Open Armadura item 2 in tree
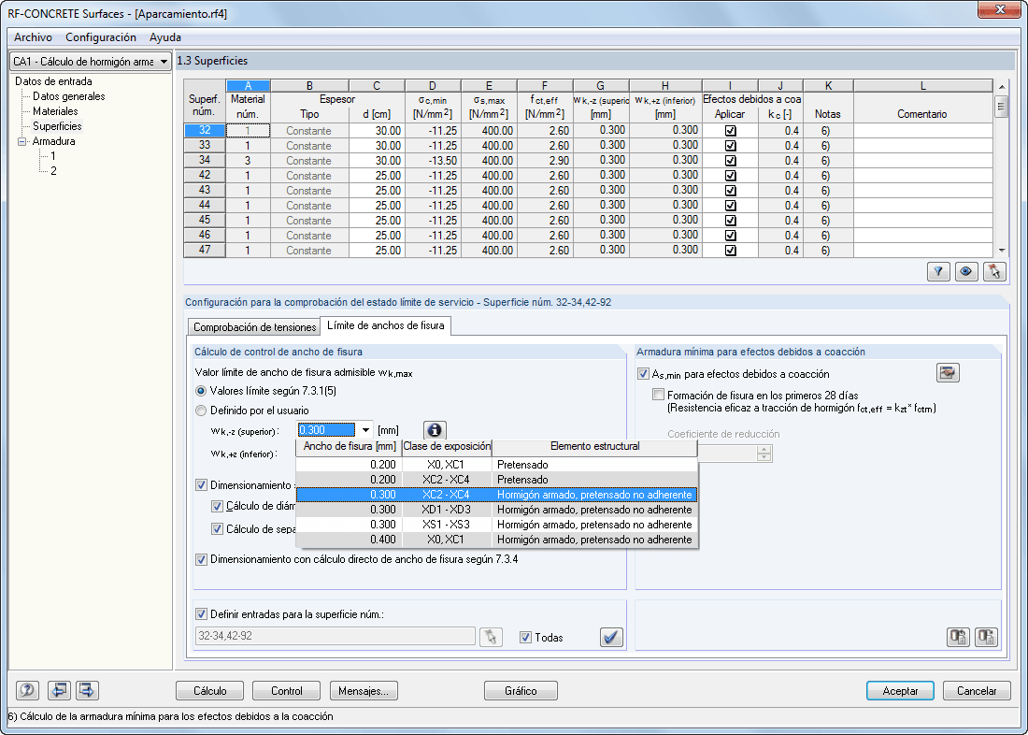The height and width of the screenshot is (735, 1028). click(x=54, y=171)
